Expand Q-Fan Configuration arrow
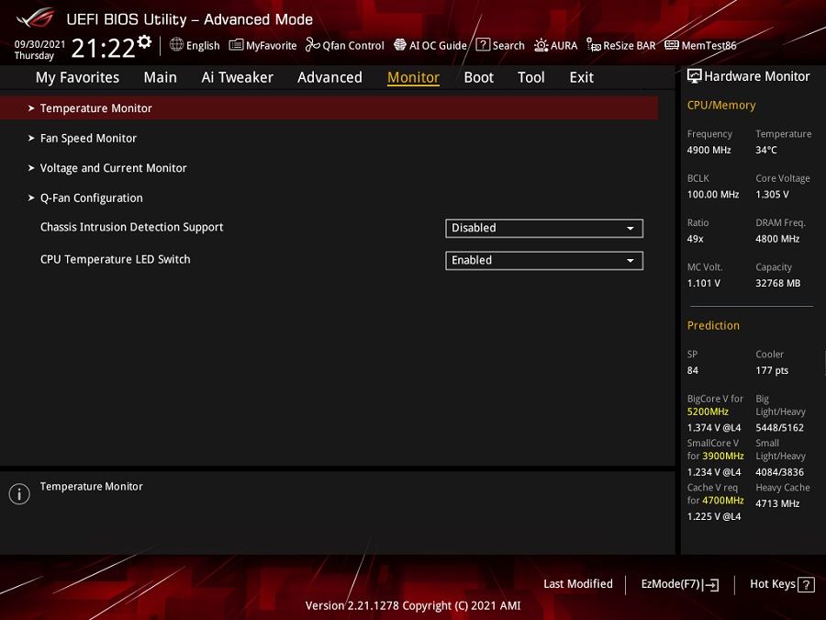This screenshot has width=826, height=620. pyautogui.click(x=31, y=198)
